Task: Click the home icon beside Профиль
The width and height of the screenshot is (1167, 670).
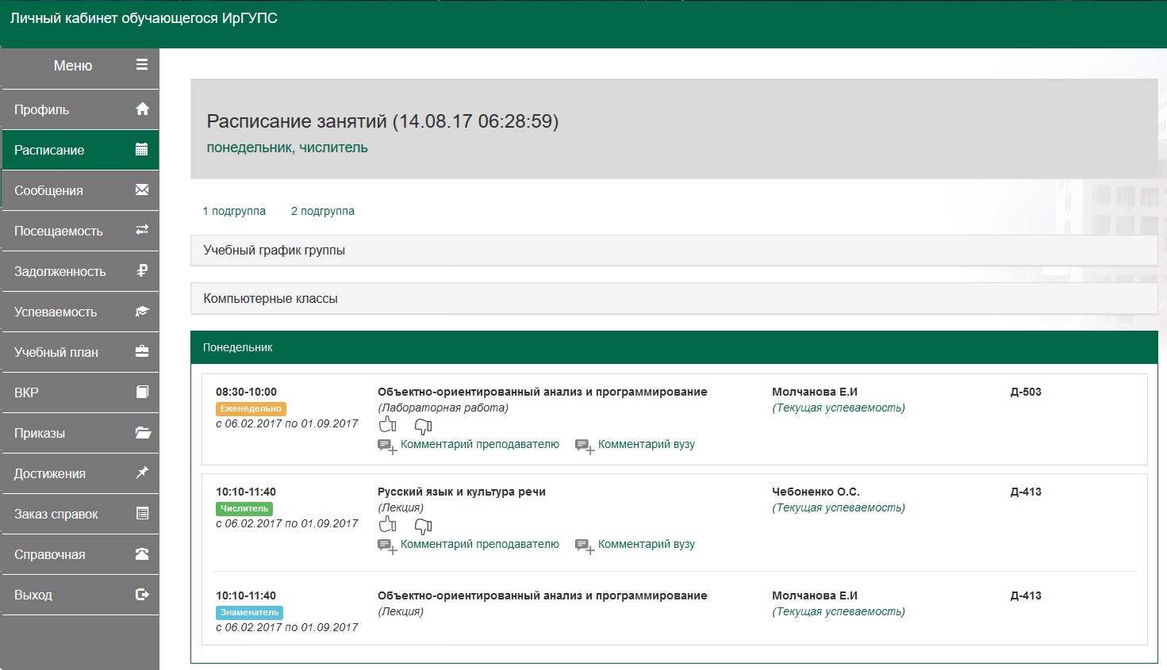Action: [142, 109]
